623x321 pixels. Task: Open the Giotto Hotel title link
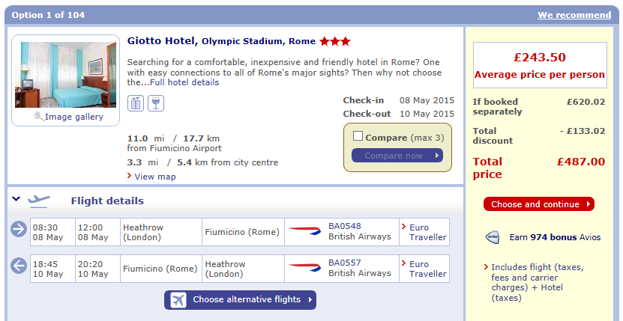161,40
